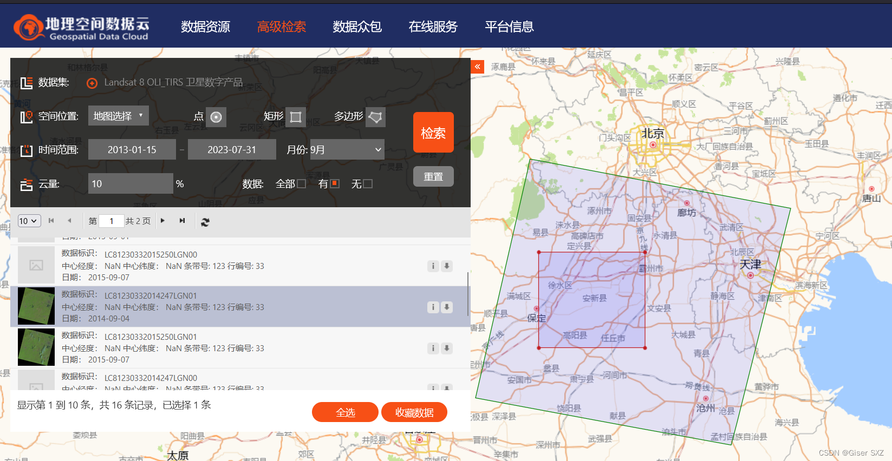Go to first page icon
This screenshot has width=892, height=461.
click(x=51, y=221)
